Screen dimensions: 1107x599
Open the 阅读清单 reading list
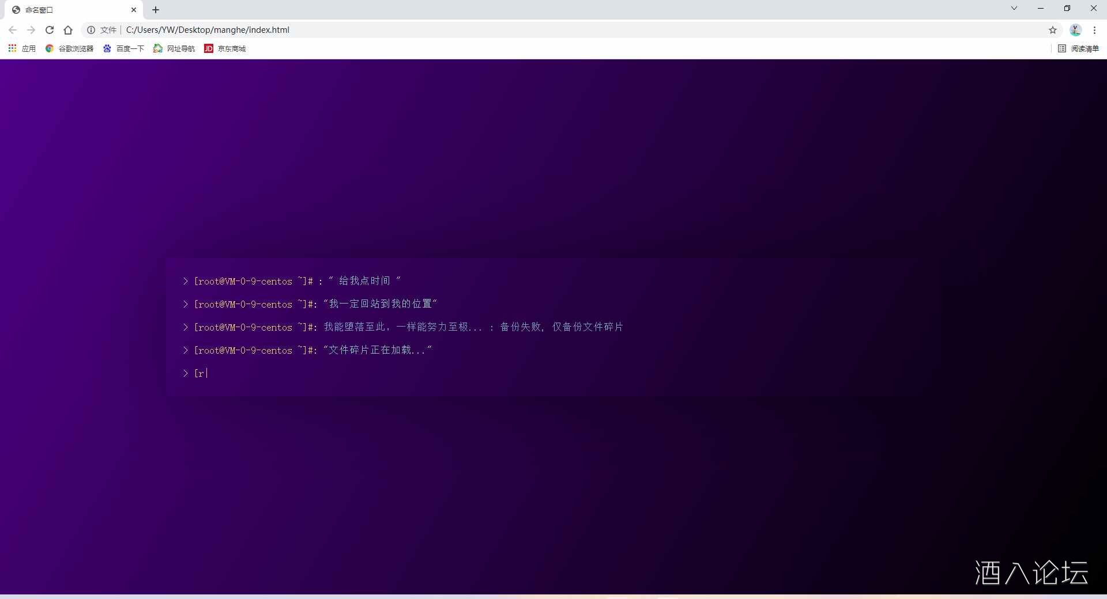(x=1079, y=49)
